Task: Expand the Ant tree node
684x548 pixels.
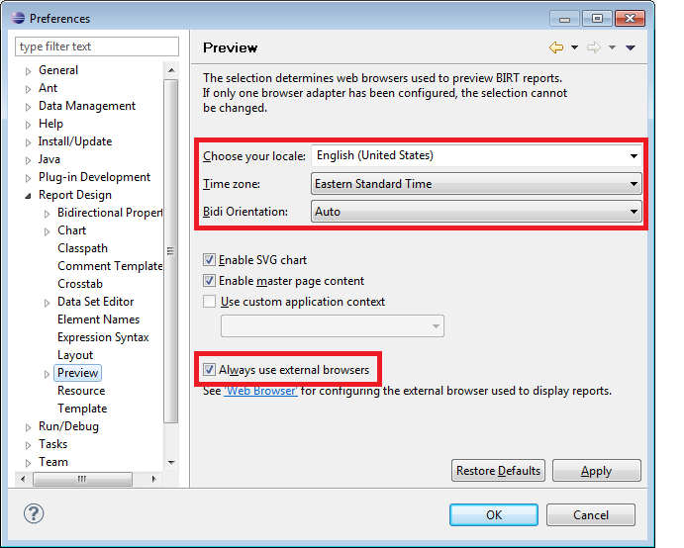Action: pyautogui.click(x=29, y=89)
